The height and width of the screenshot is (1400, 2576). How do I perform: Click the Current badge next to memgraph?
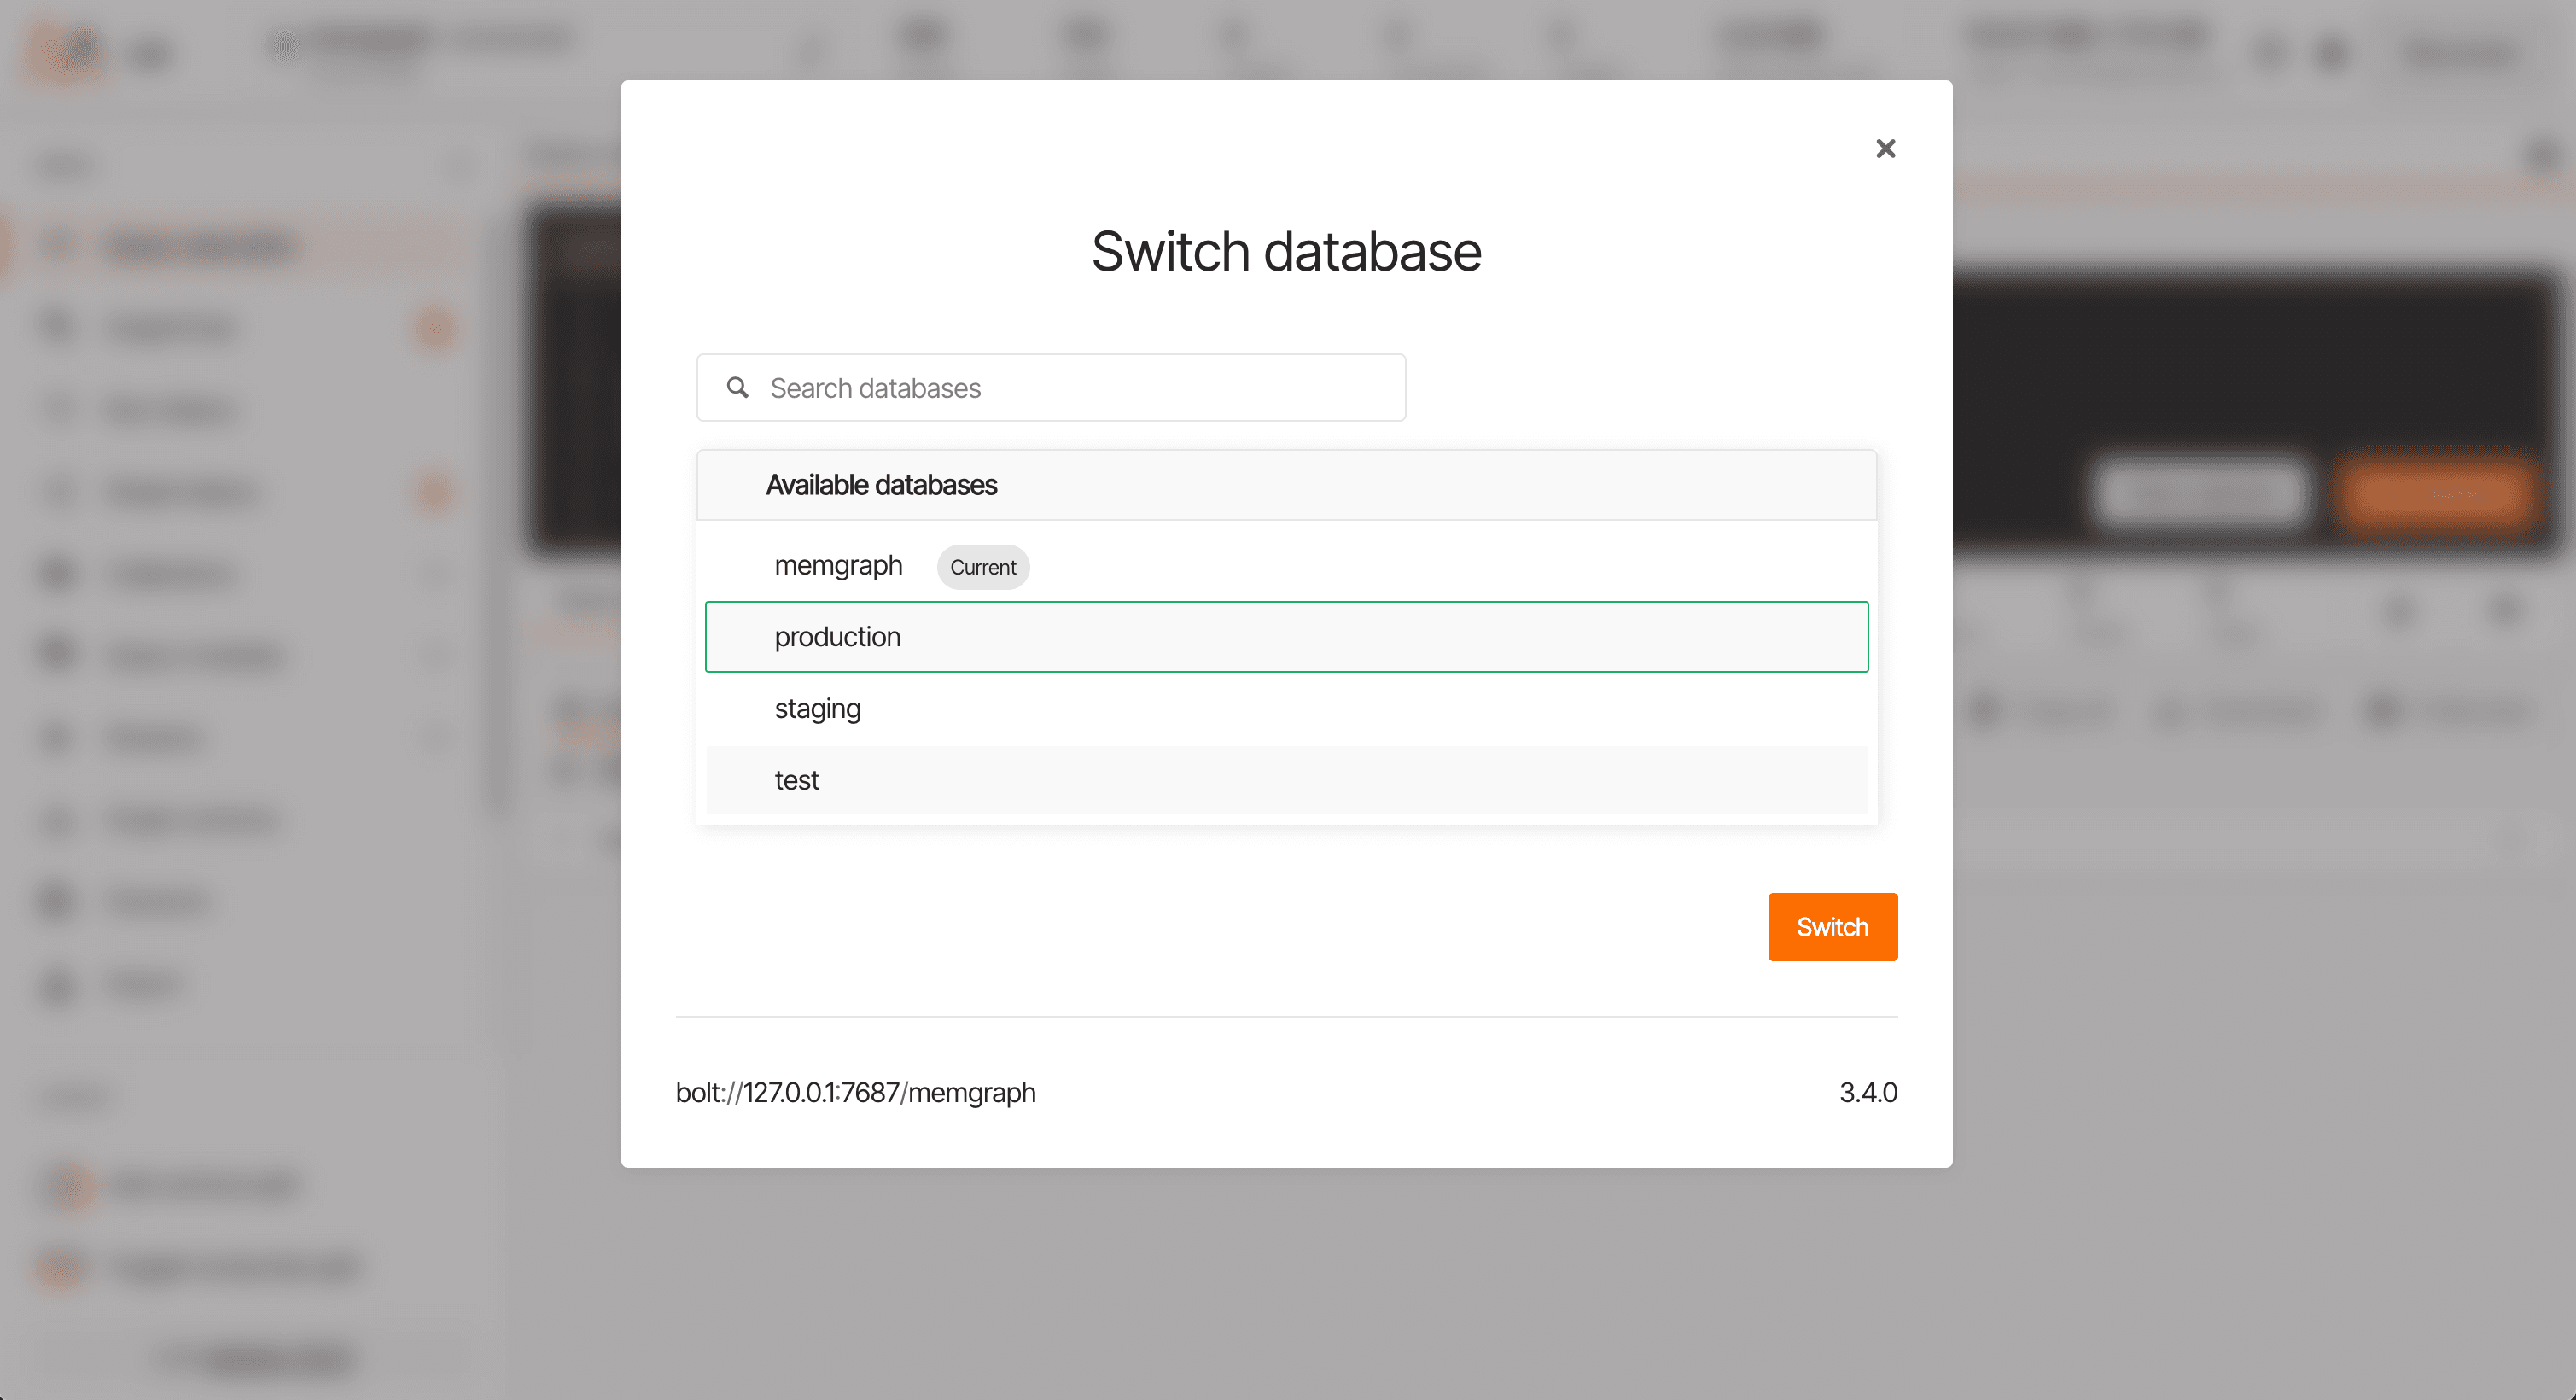[x=983, y=567]
